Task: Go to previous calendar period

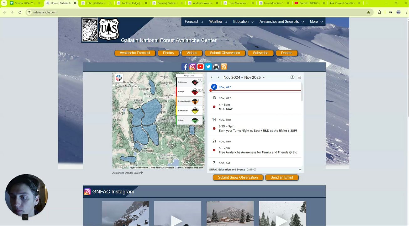Action: [x=212, y=78]
